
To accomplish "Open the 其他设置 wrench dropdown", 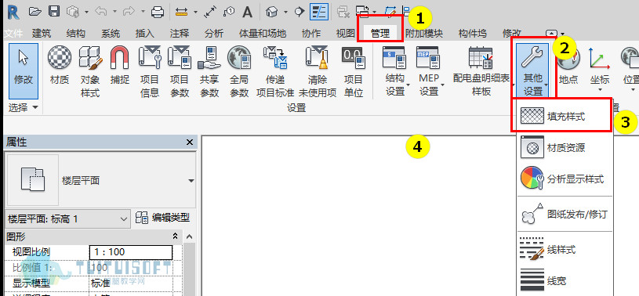I will 532,70.
